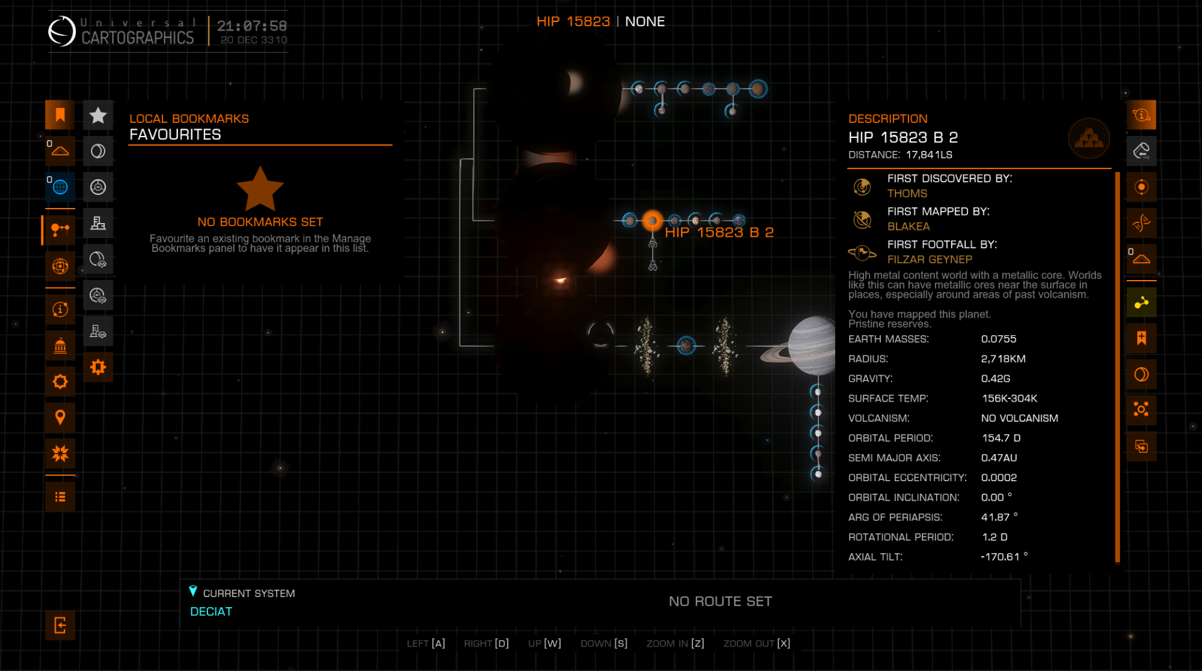1202x671 pixels.
Task: Click the NO ROUTE SET text
Action: coord(720,601)
